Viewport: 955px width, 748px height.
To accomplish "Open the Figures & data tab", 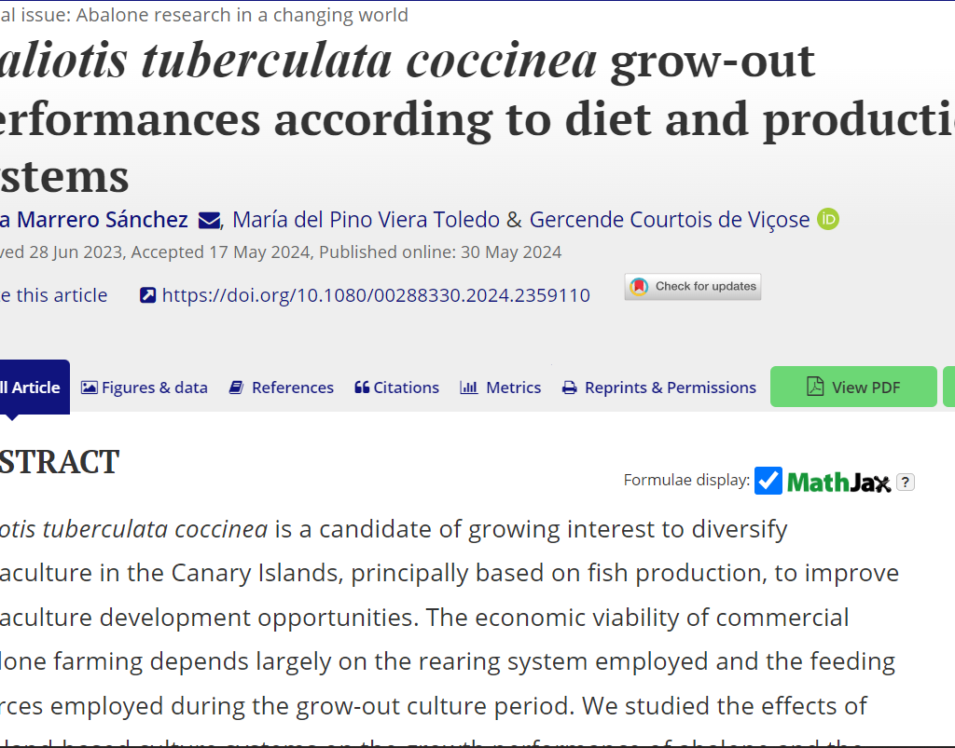I will [154, 388].
